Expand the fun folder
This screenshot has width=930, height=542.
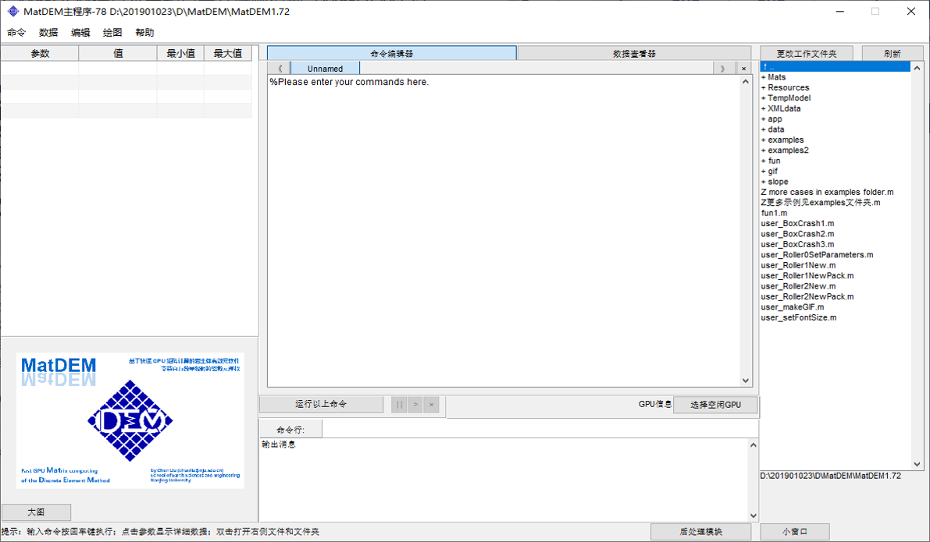[x=835, y=161]
